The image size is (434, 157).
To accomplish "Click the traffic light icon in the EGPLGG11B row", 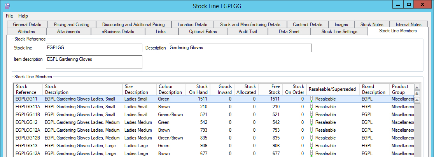I will click(x=311, y=115).
